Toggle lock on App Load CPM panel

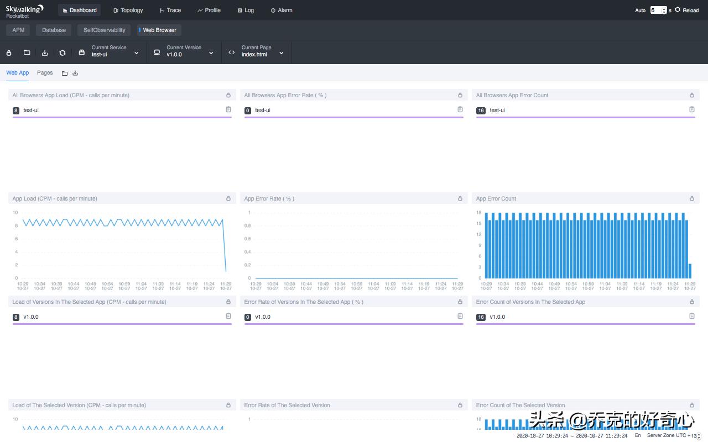228,198
